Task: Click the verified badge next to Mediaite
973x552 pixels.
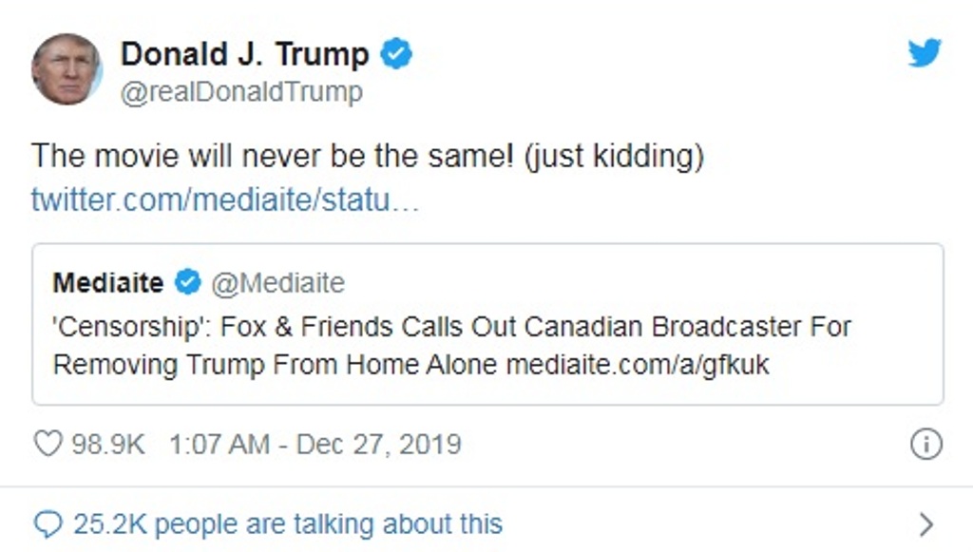Action: click(x=189, y=282)
